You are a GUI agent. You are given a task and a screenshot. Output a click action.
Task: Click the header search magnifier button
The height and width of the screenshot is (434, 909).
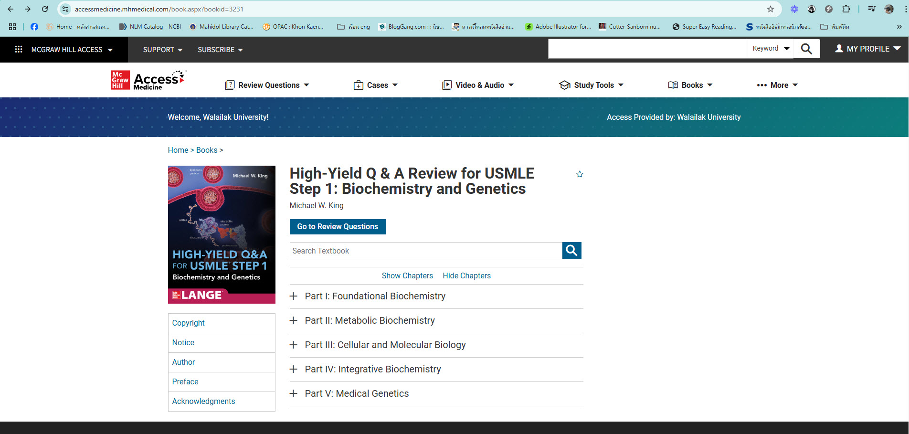coord(806,49)
